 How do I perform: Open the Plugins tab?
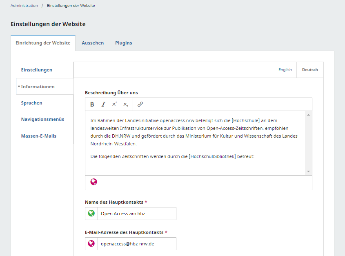pyautogui.click(x=123, y=43)
